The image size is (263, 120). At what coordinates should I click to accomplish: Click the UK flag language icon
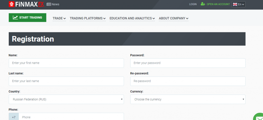(235, 4)
